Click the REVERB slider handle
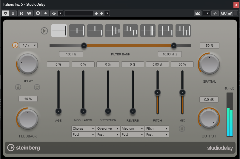Screen dimensions: 240x159 [x=133, y=111]
